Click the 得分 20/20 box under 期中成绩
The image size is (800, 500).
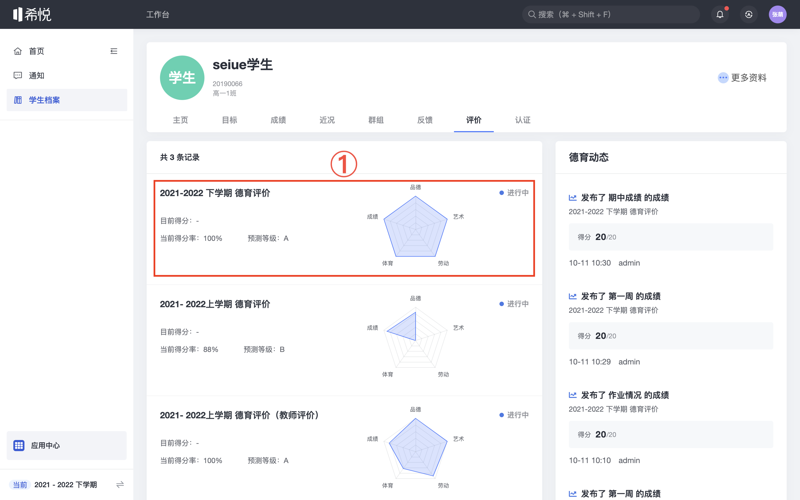pos(671,237)
